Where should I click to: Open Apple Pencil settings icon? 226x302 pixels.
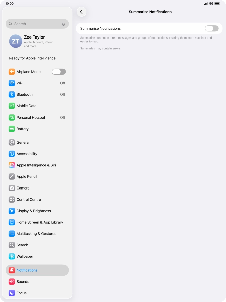(x=12, y=177)
